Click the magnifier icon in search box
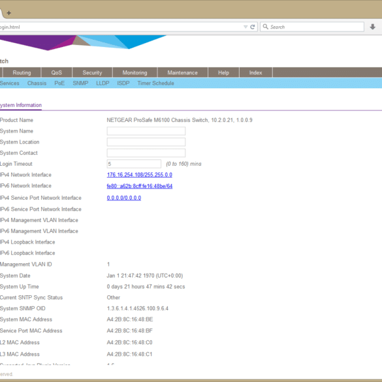 [x=266, y=27]
